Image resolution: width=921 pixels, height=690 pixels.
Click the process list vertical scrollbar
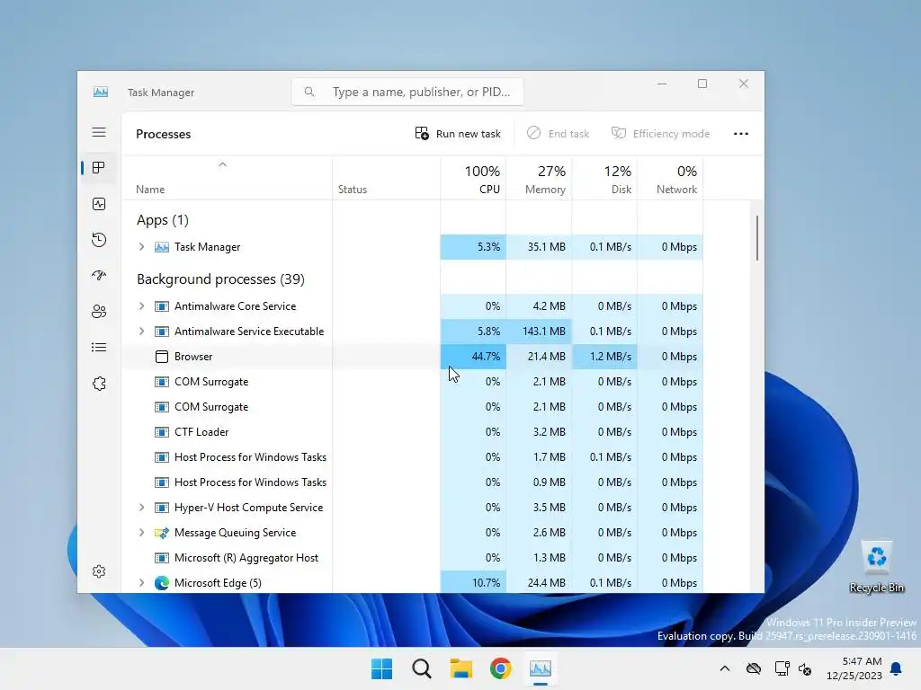tap(757, 237)
